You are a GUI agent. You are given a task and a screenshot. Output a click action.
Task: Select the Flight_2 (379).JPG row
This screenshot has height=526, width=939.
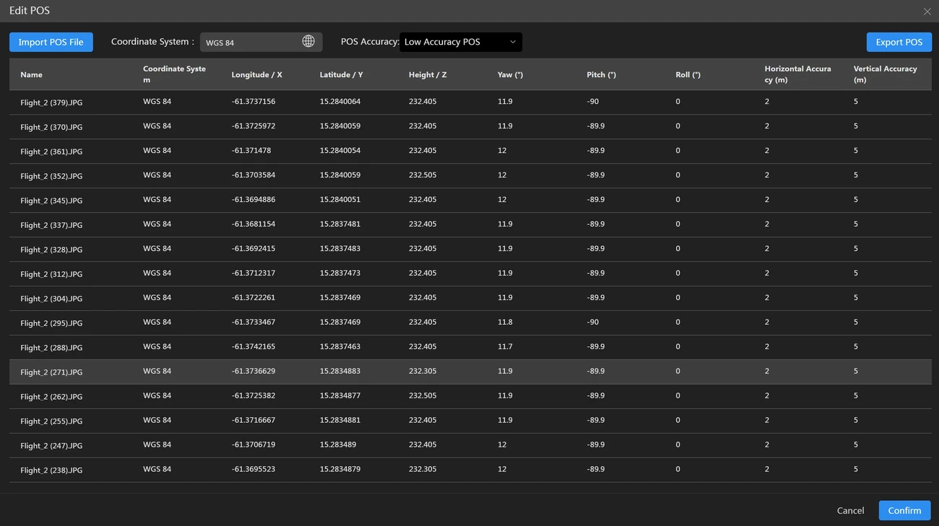pyautogui.click(x=51, y=102)
